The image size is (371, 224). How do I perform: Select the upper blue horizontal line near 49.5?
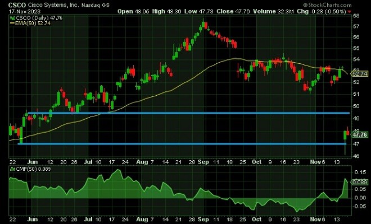click(188, 113)
